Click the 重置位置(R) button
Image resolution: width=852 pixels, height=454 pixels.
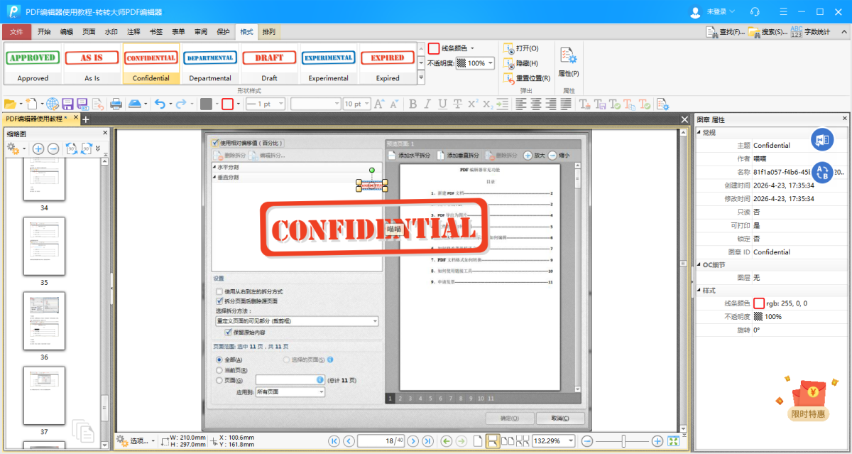point(526,78)
